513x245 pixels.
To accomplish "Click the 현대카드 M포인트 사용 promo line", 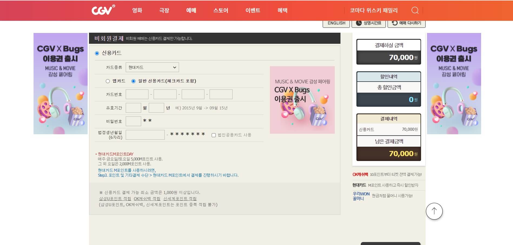I will tap(385, 185).
